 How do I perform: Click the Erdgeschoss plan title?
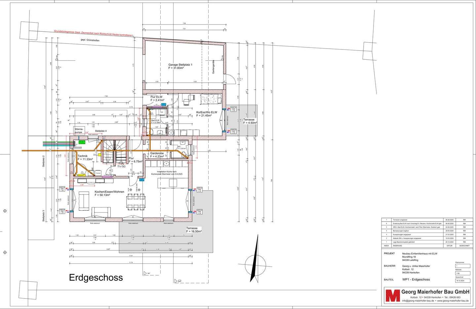(96, 278)
